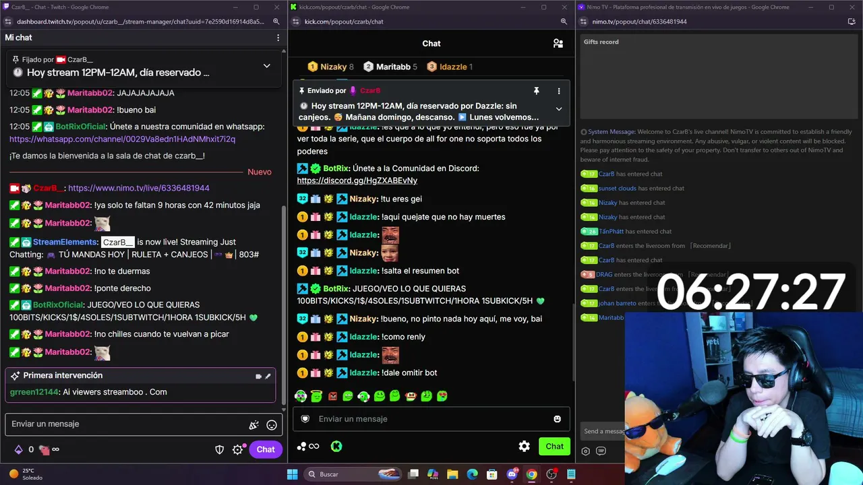The height and width of the screenshot is (485, 863).
Task: Open OBS Studio from the taskbar
Action: coord(552,474)
